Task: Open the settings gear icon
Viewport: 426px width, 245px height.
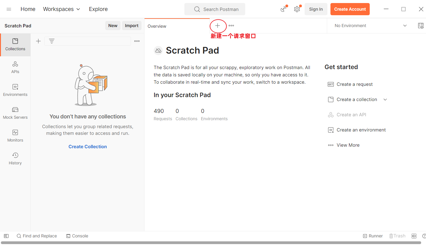Action: (297, 9)
